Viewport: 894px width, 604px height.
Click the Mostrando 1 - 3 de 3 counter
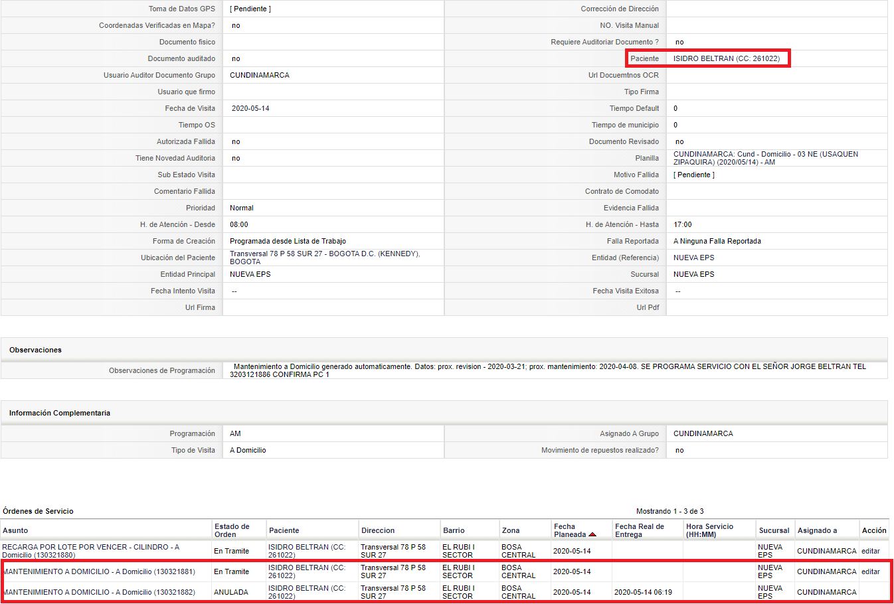(x=670, y=511)
